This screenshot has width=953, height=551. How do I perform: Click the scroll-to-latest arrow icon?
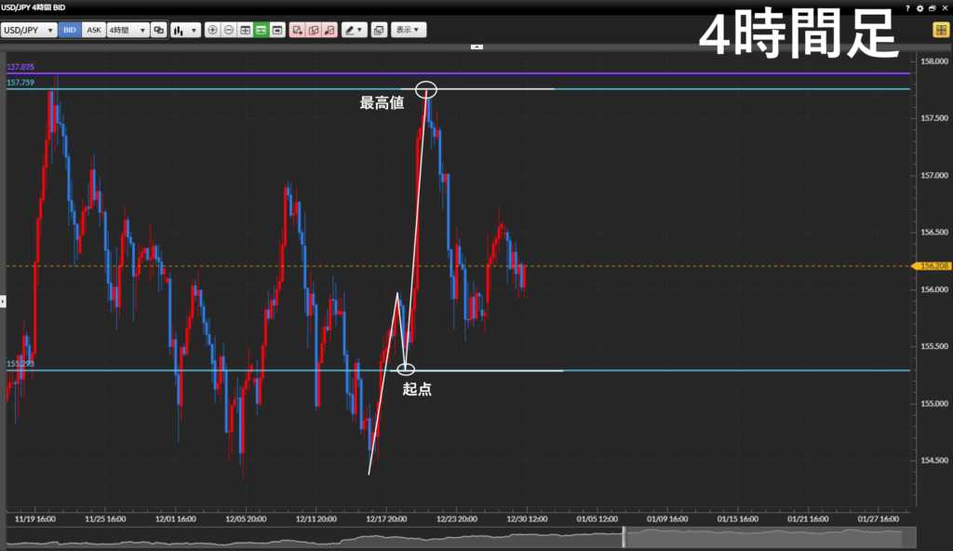(277, 30)
